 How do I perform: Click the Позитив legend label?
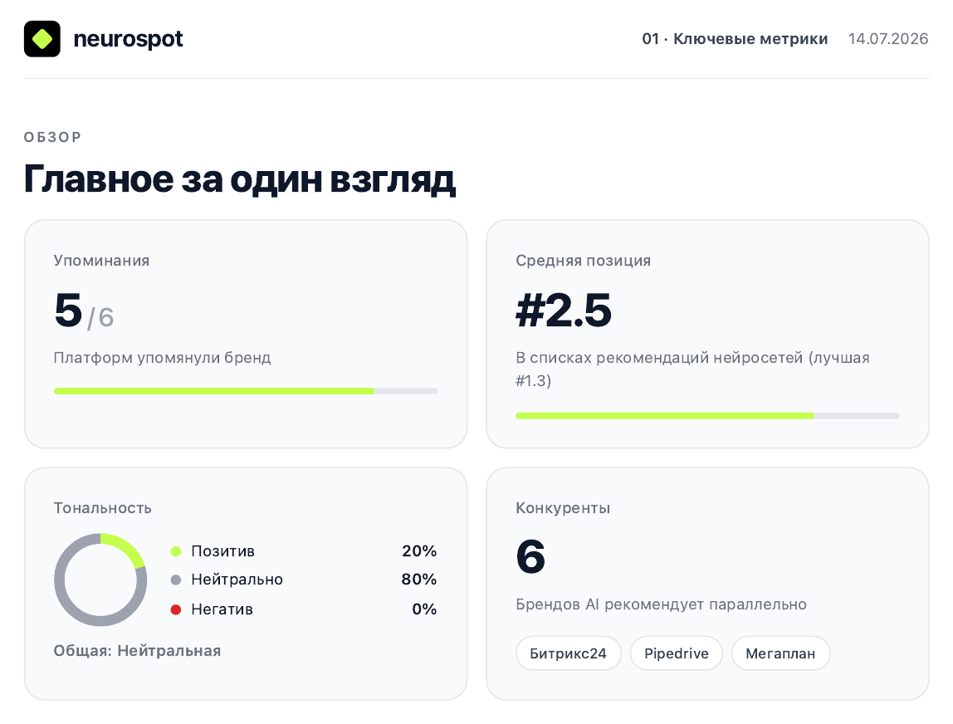click(x=223, y=551)
